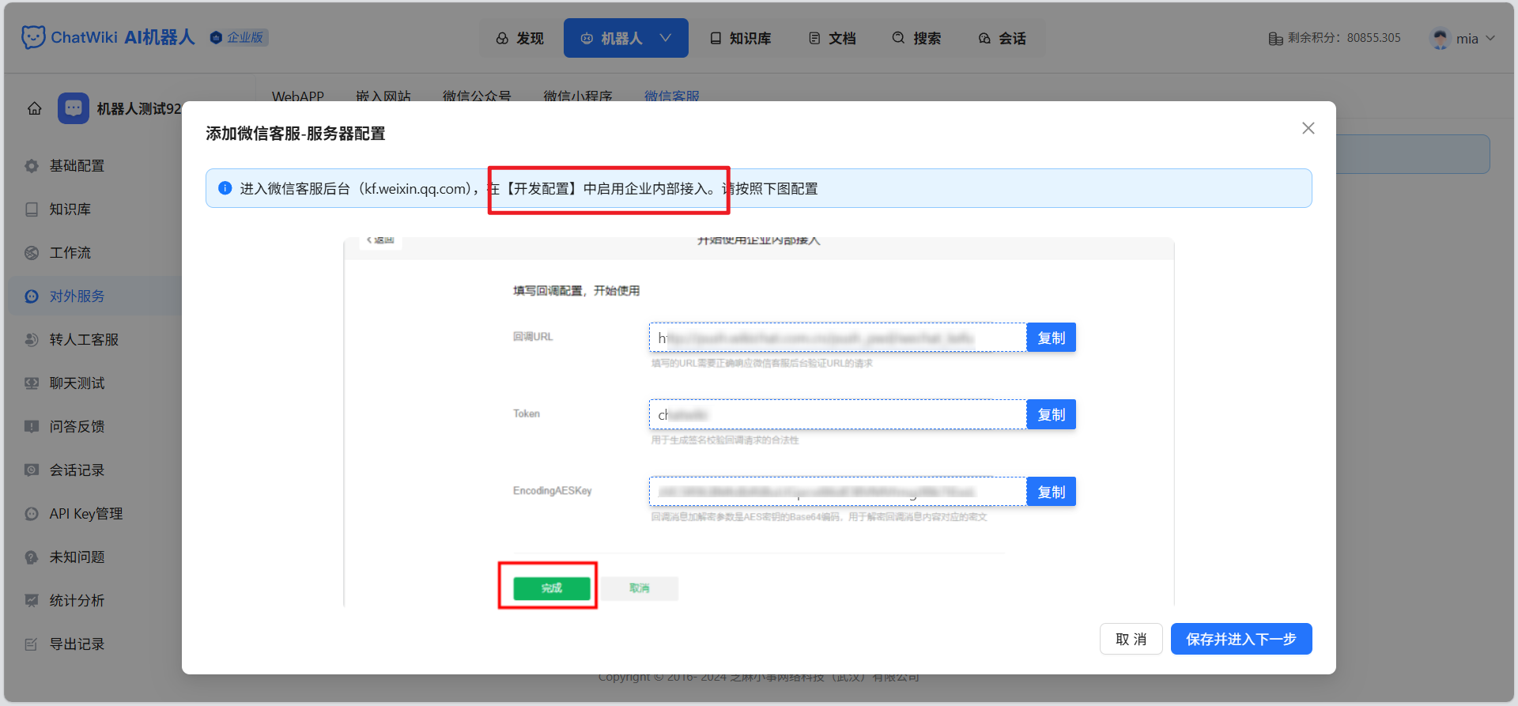Image resolution: width=1518 pixels, height=706 pixels.
Task: Click the 聊天测试 sidebar icon
Action: coord(32,383)
